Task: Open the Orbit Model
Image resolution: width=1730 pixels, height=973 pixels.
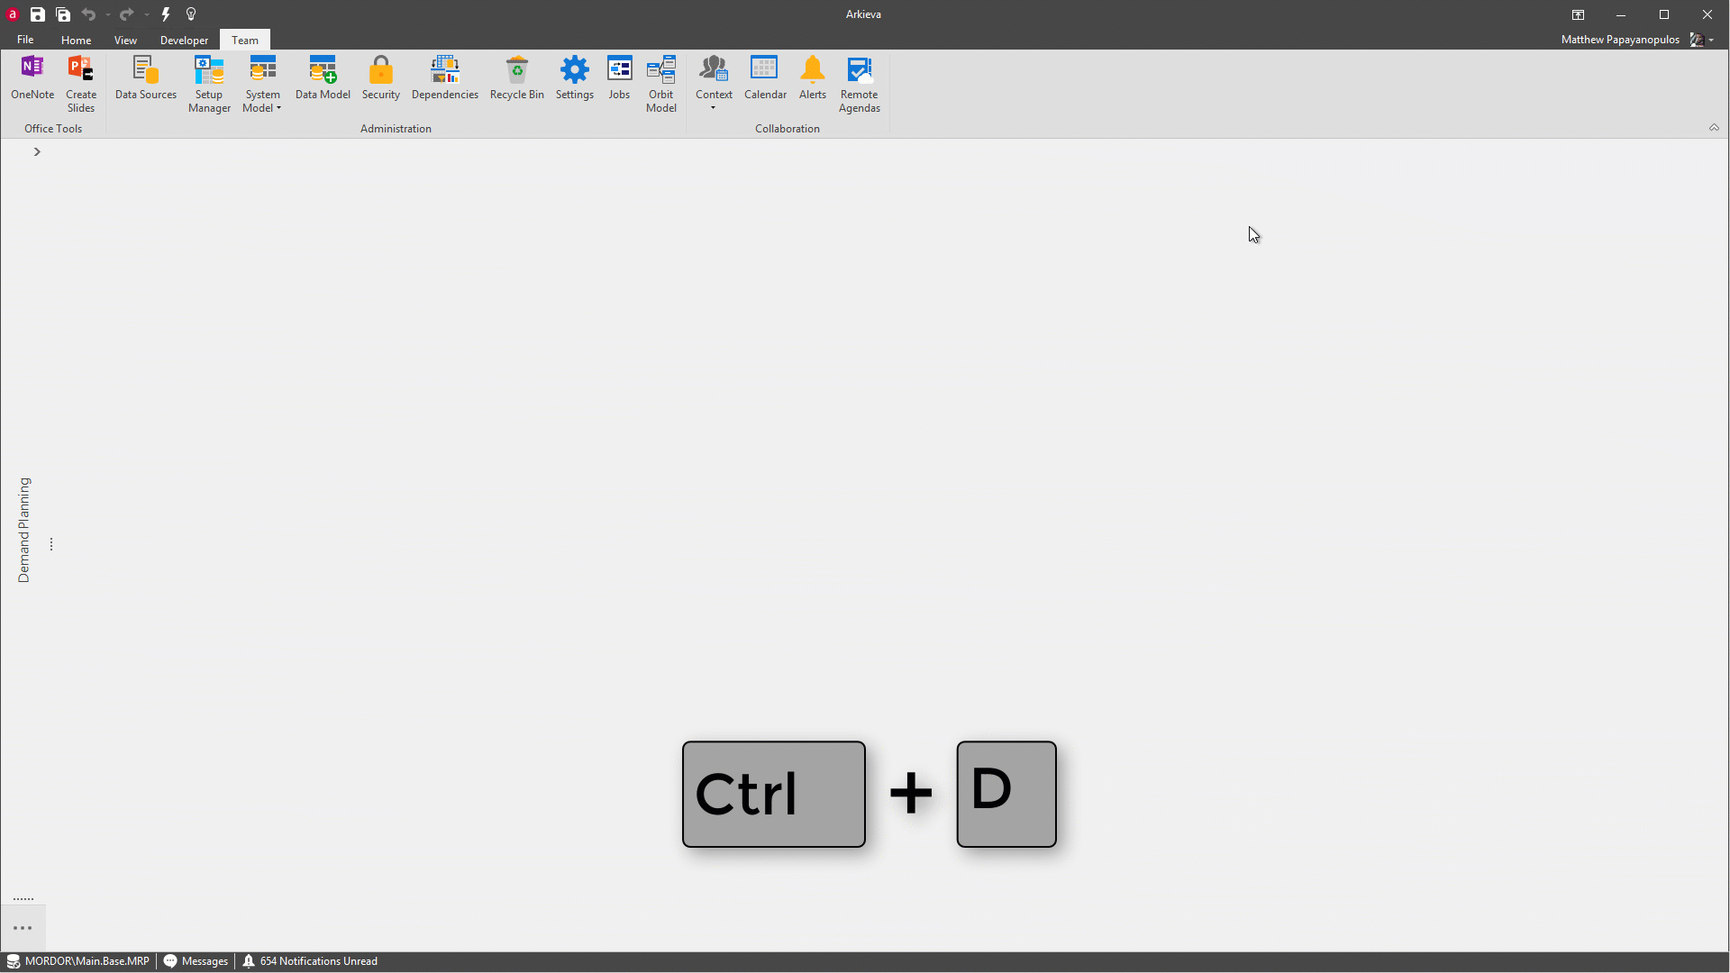Action: click(661, 84)
